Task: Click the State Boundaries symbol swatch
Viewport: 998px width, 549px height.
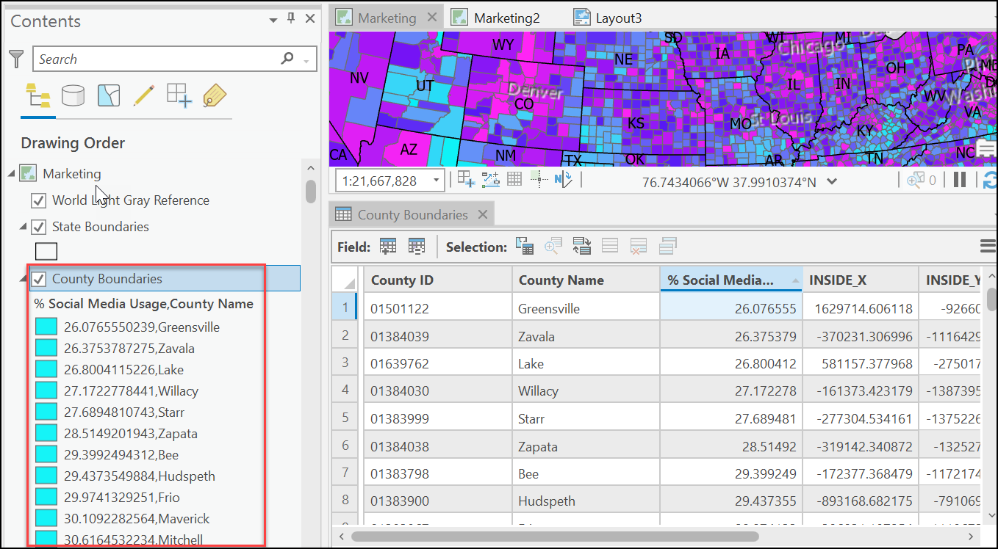Action: (x=46, y=252)
